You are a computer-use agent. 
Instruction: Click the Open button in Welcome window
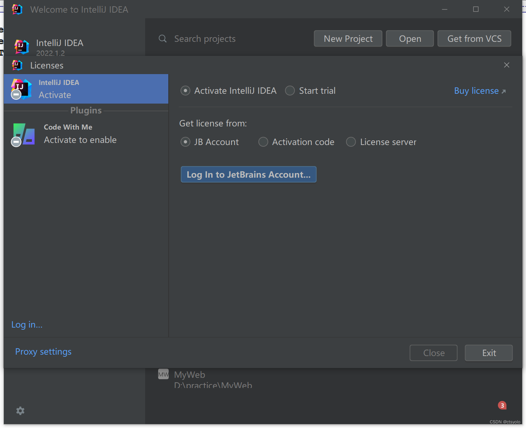(x=410, y=39)
